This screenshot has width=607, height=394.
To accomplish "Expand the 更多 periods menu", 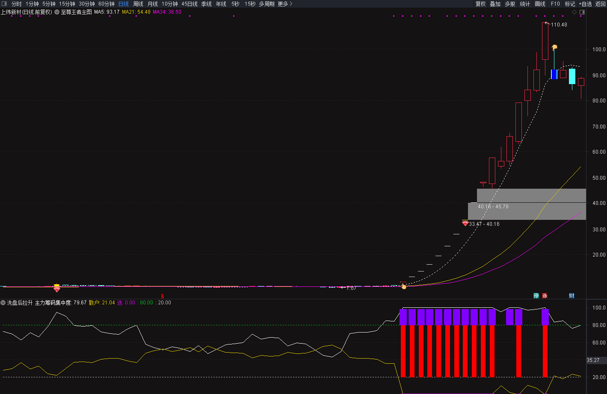I will pos(285,4).
